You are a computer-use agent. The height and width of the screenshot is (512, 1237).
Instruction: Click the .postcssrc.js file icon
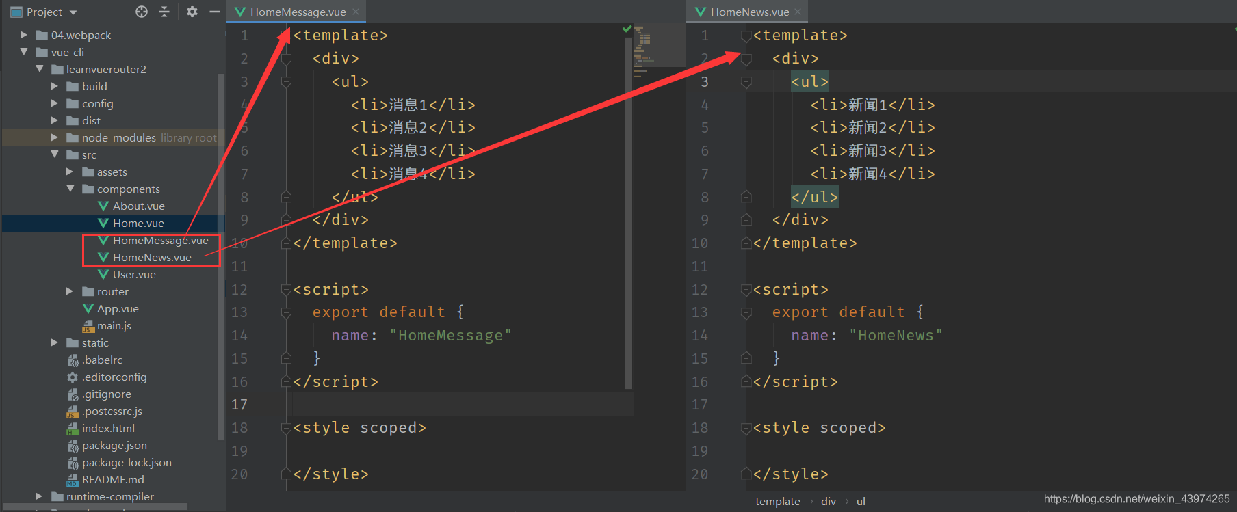pyautogui.click(x=73, y=412)
